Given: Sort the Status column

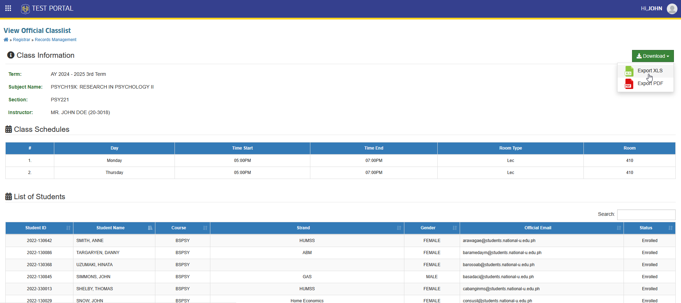Looking at the screenshot, I should click(670, 228).
